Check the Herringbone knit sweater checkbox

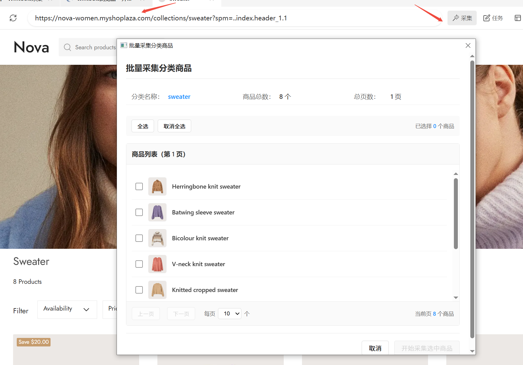click(x=139, y=186)
